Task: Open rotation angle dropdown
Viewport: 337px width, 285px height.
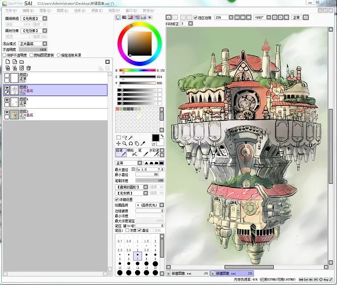Action: pos(268,17)
